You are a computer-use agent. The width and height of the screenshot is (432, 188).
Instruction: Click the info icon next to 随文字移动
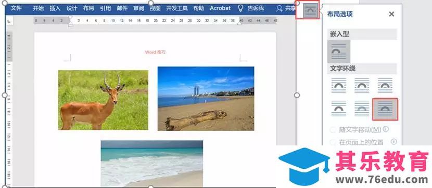click(386, 129)
